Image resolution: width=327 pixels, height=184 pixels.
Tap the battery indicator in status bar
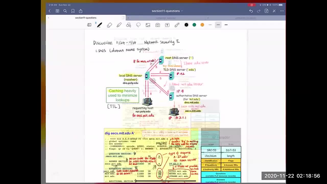tap(280, 5)
